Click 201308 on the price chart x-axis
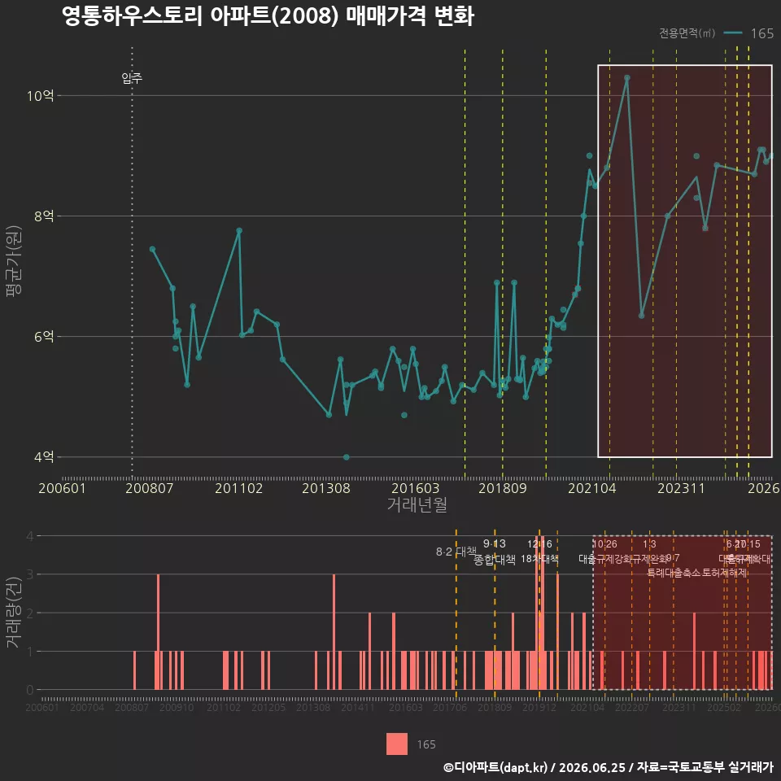This screenshot has height=781, width=781. click(x=326, y=488)
